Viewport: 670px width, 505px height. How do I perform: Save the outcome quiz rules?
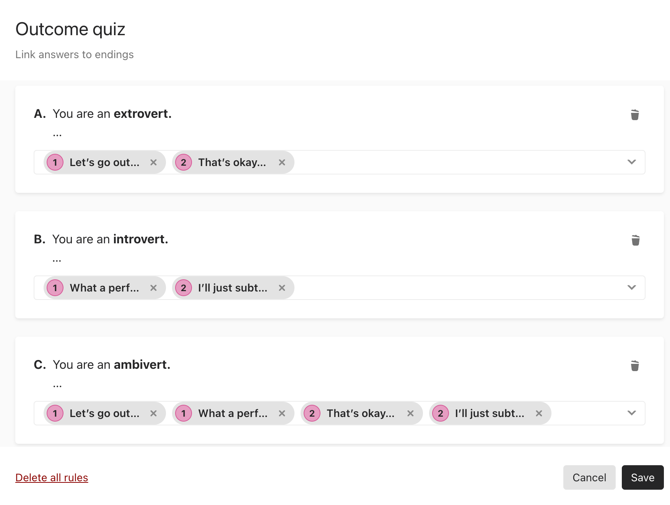(643, 477)
